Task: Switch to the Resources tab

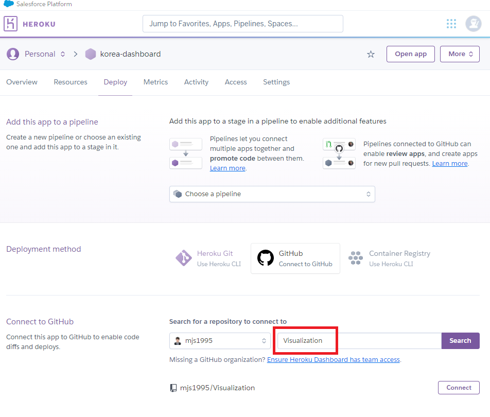Action: coord(71,82)
